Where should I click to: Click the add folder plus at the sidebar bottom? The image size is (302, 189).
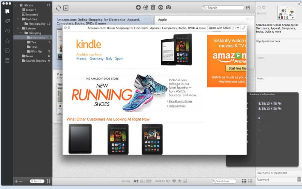pyautogui.click(x=16, y=181)
